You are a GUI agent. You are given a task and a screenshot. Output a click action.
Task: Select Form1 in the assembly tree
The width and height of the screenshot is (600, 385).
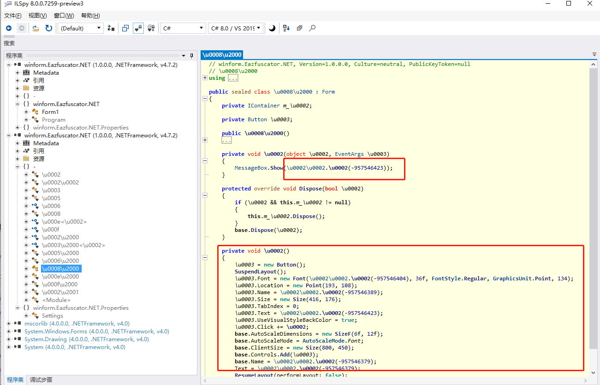pos(50,112)
